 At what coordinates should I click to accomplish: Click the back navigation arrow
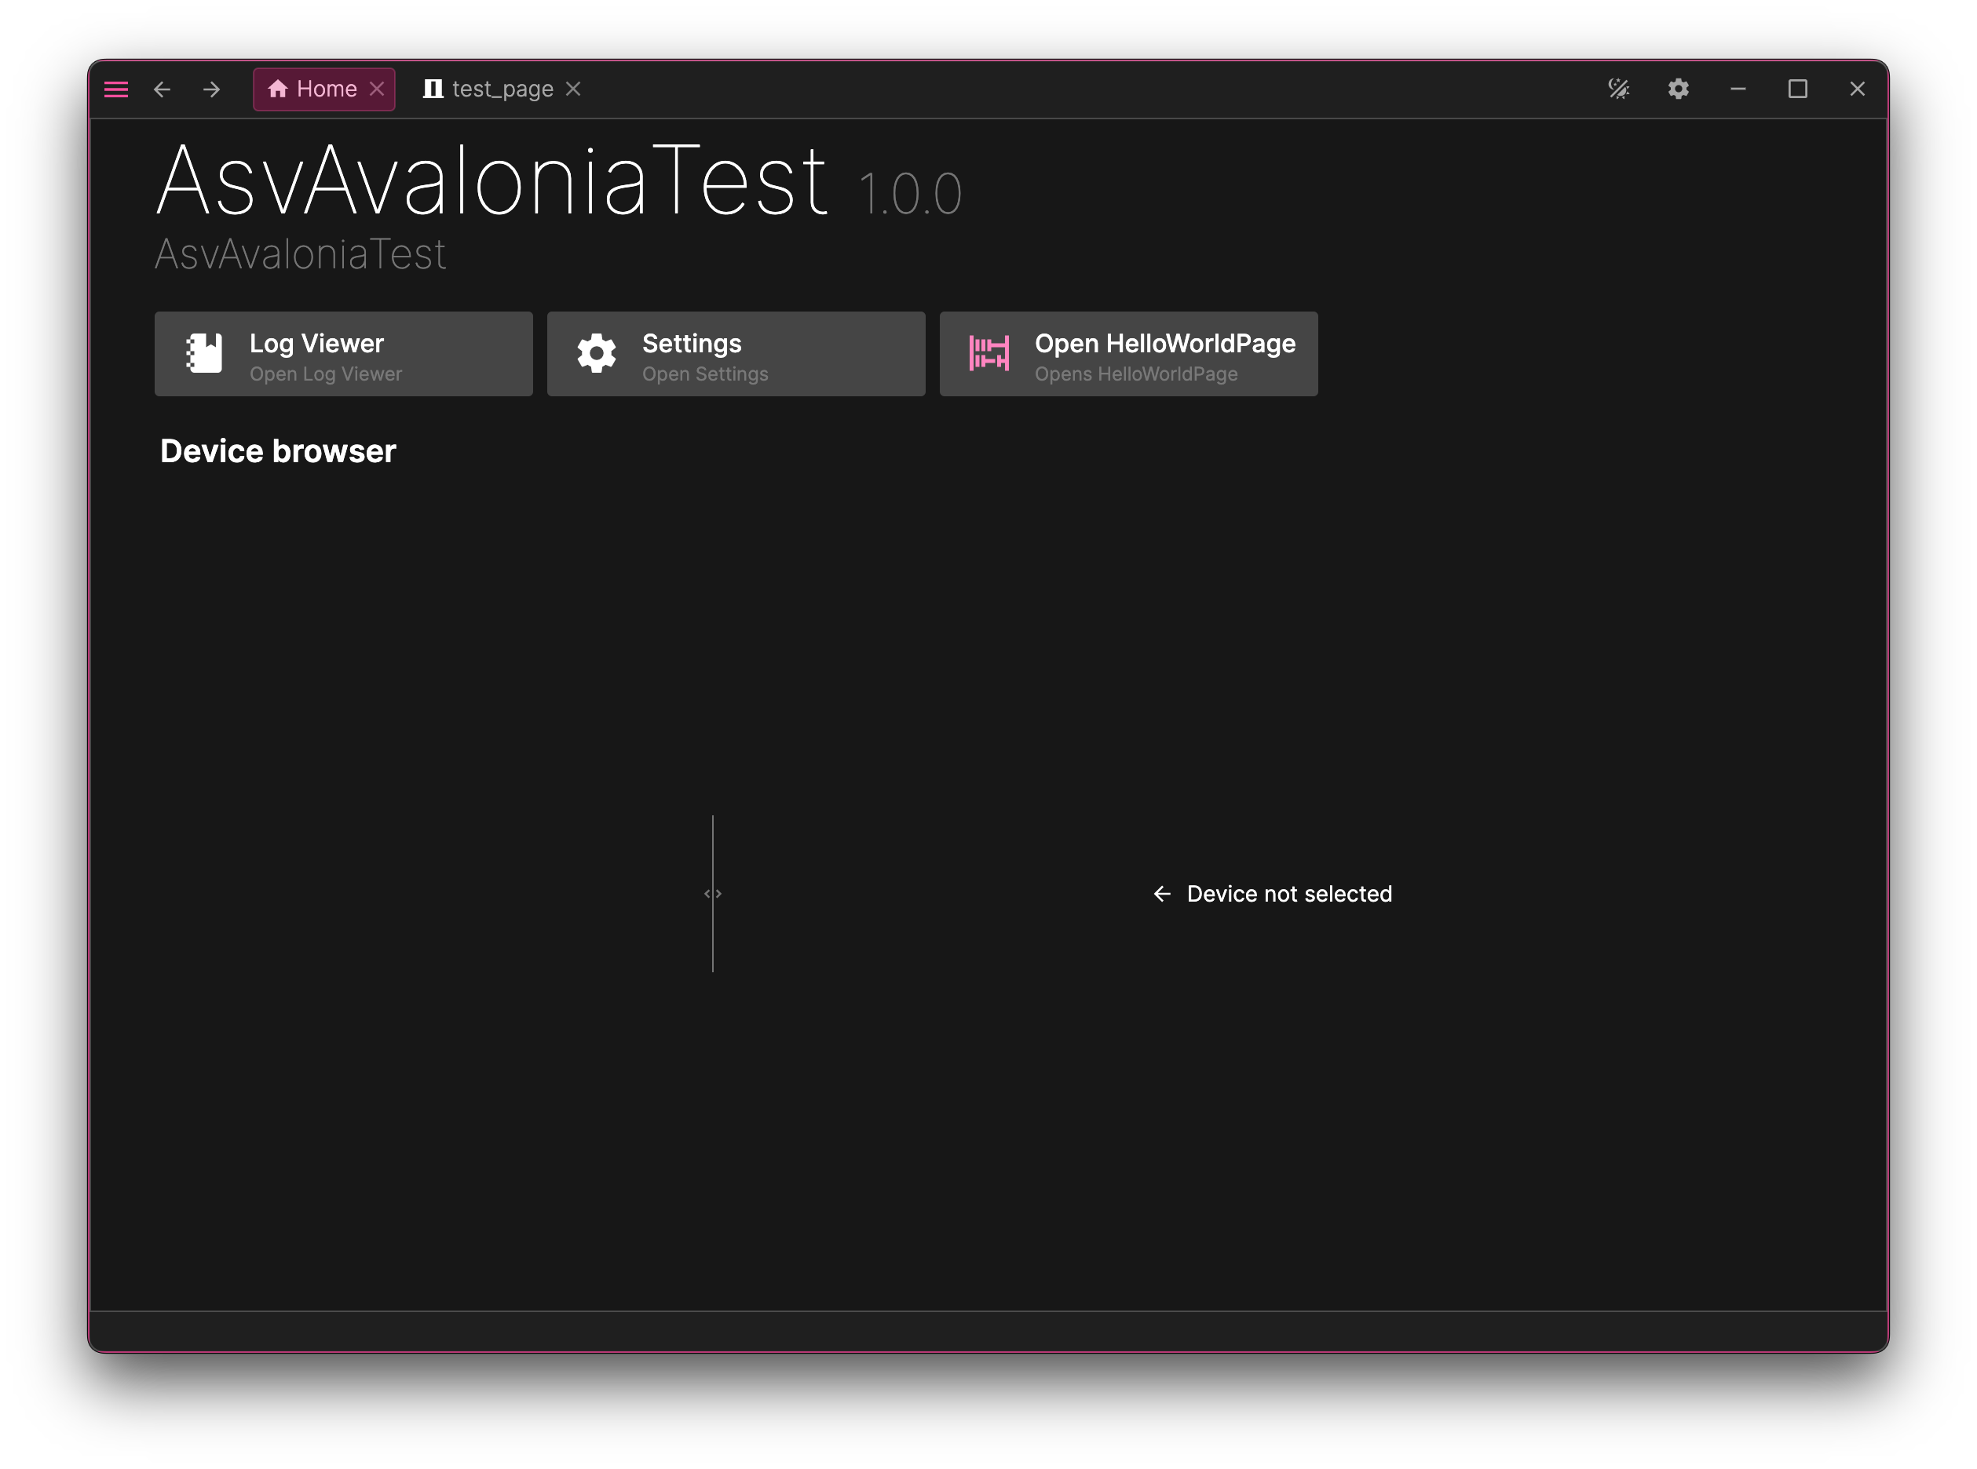pos(162,89)
